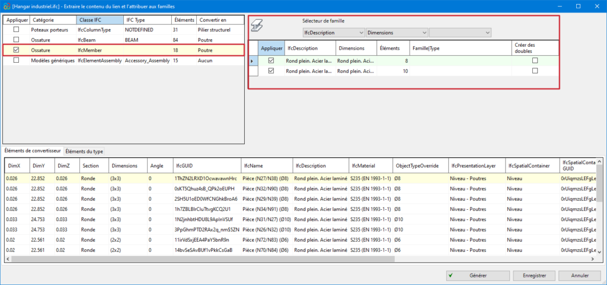Click the row selector arrow of first family row
607x285 pixels.
254,60
